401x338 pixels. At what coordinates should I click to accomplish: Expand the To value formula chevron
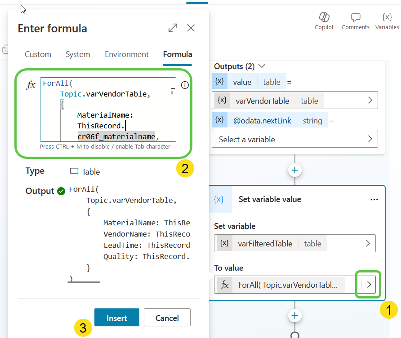[369, 285]
